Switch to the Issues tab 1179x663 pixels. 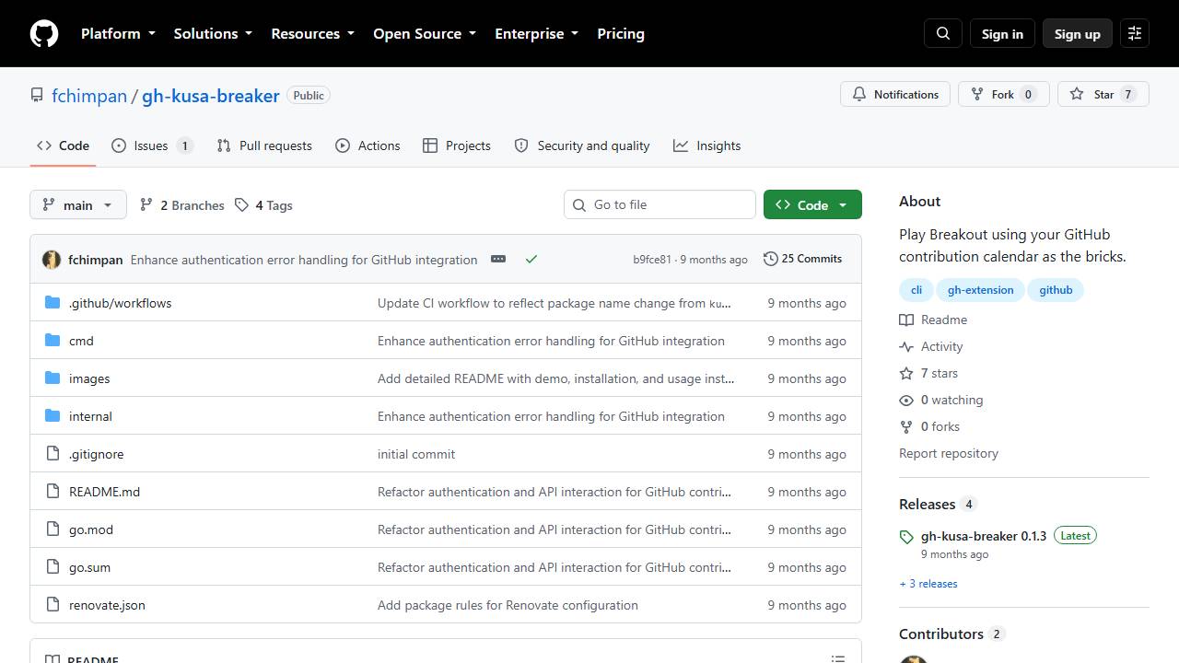tap(152, 145)
